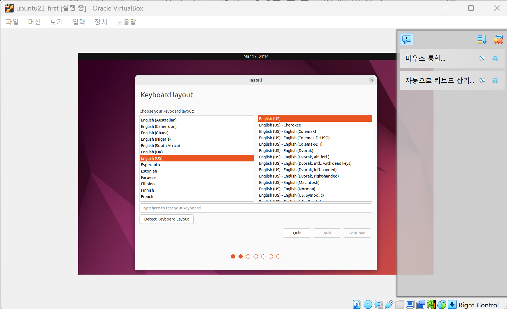The image size is (507, 309).
Task: Select the English (Dvorak, alt. intl.) variant
Action: click(315, 157)
